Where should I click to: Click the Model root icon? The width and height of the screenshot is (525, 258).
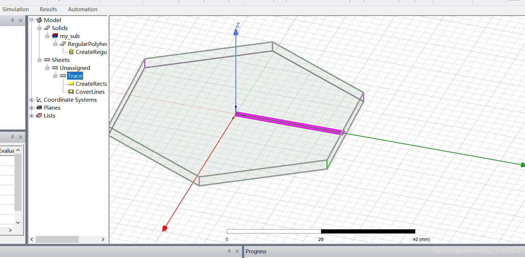coord(39,20)
